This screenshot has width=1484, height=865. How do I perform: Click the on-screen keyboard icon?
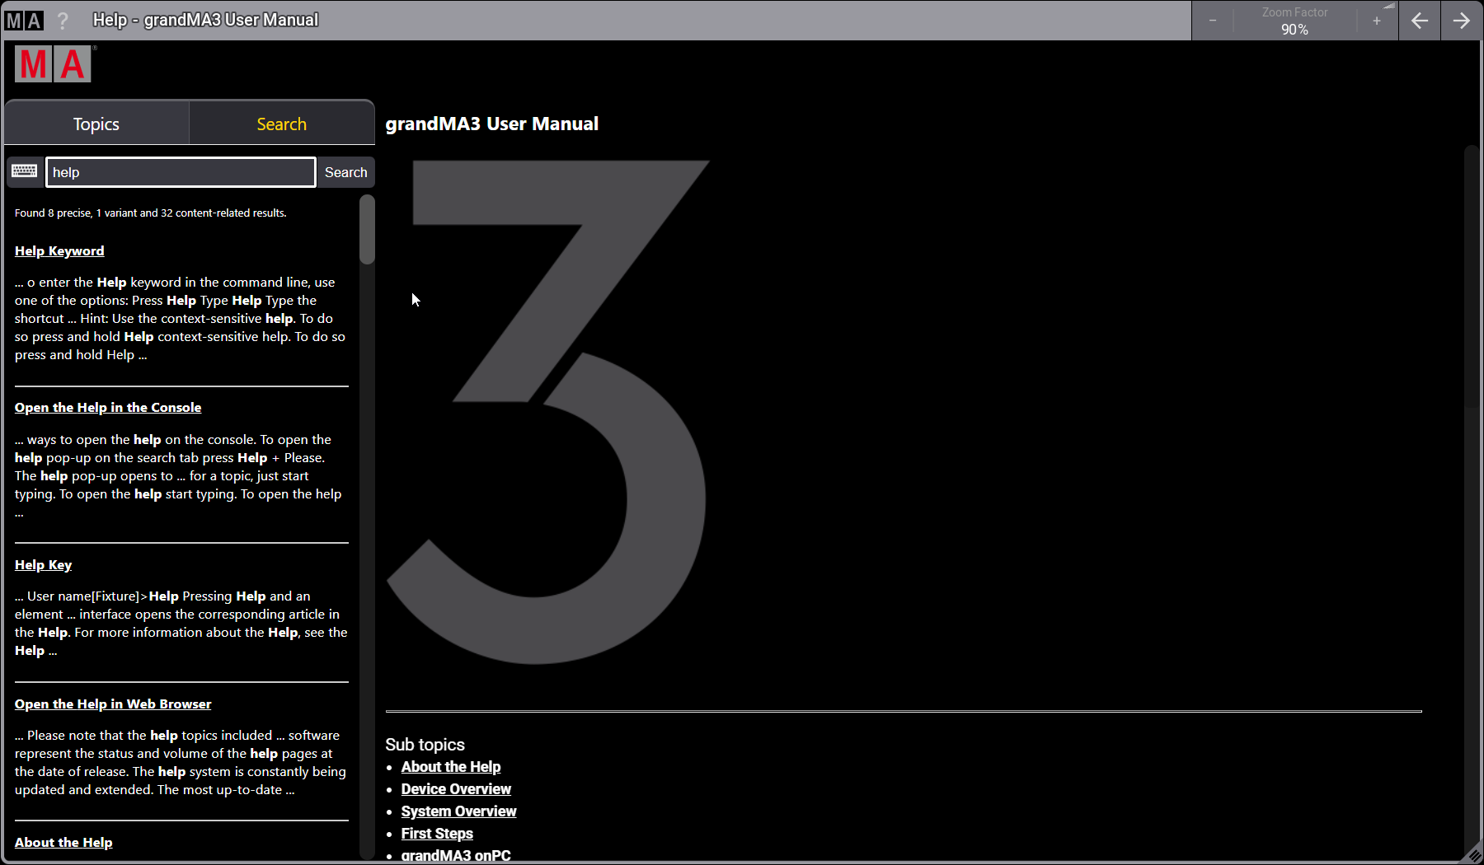pos(24,171)
